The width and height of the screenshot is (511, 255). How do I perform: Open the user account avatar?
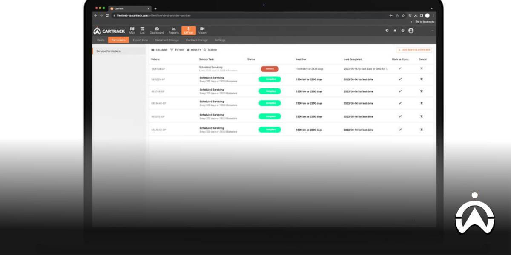click(x=411, y=31)
